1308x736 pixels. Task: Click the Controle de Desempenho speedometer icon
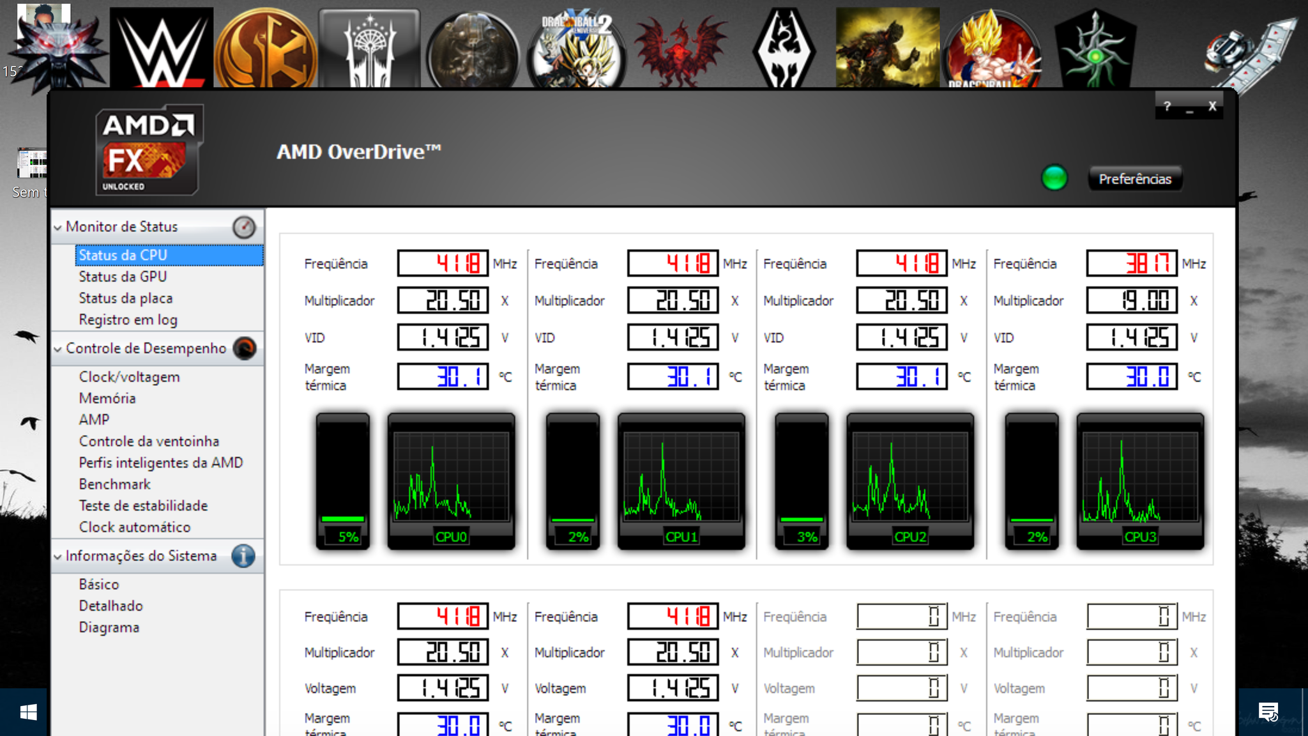coord(245,348)
